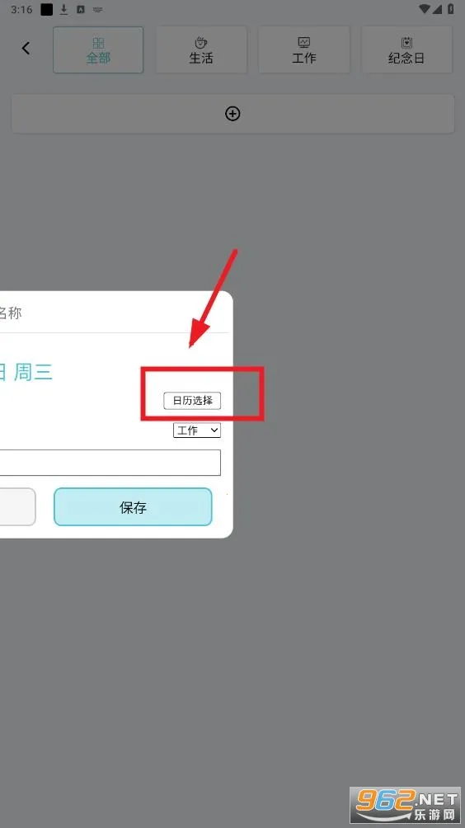Add a new item with plus icon
The width and height of the screenshot is (465, 828).
pos(233,114)
